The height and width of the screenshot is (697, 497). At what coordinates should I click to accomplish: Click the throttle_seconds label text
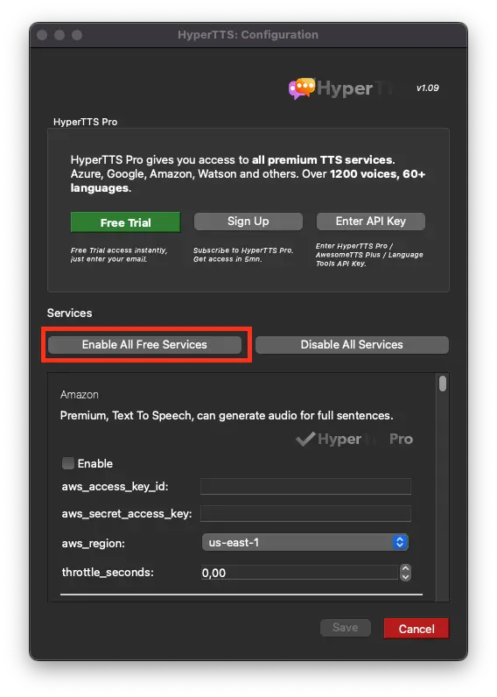[108, 573]
